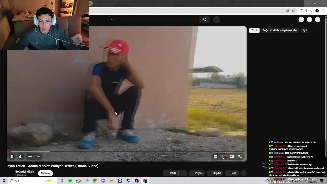Open the OBS icon on the taskbar
Viewport: 327px width, 184px height.
(137, 181)
